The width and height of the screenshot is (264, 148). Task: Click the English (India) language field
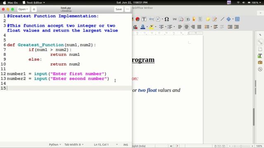(x=139, y=146)
